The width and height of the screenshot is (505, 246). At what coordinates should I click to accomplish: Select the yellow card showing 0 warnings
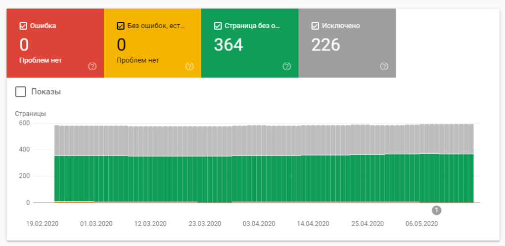click(x=152, y=43)
